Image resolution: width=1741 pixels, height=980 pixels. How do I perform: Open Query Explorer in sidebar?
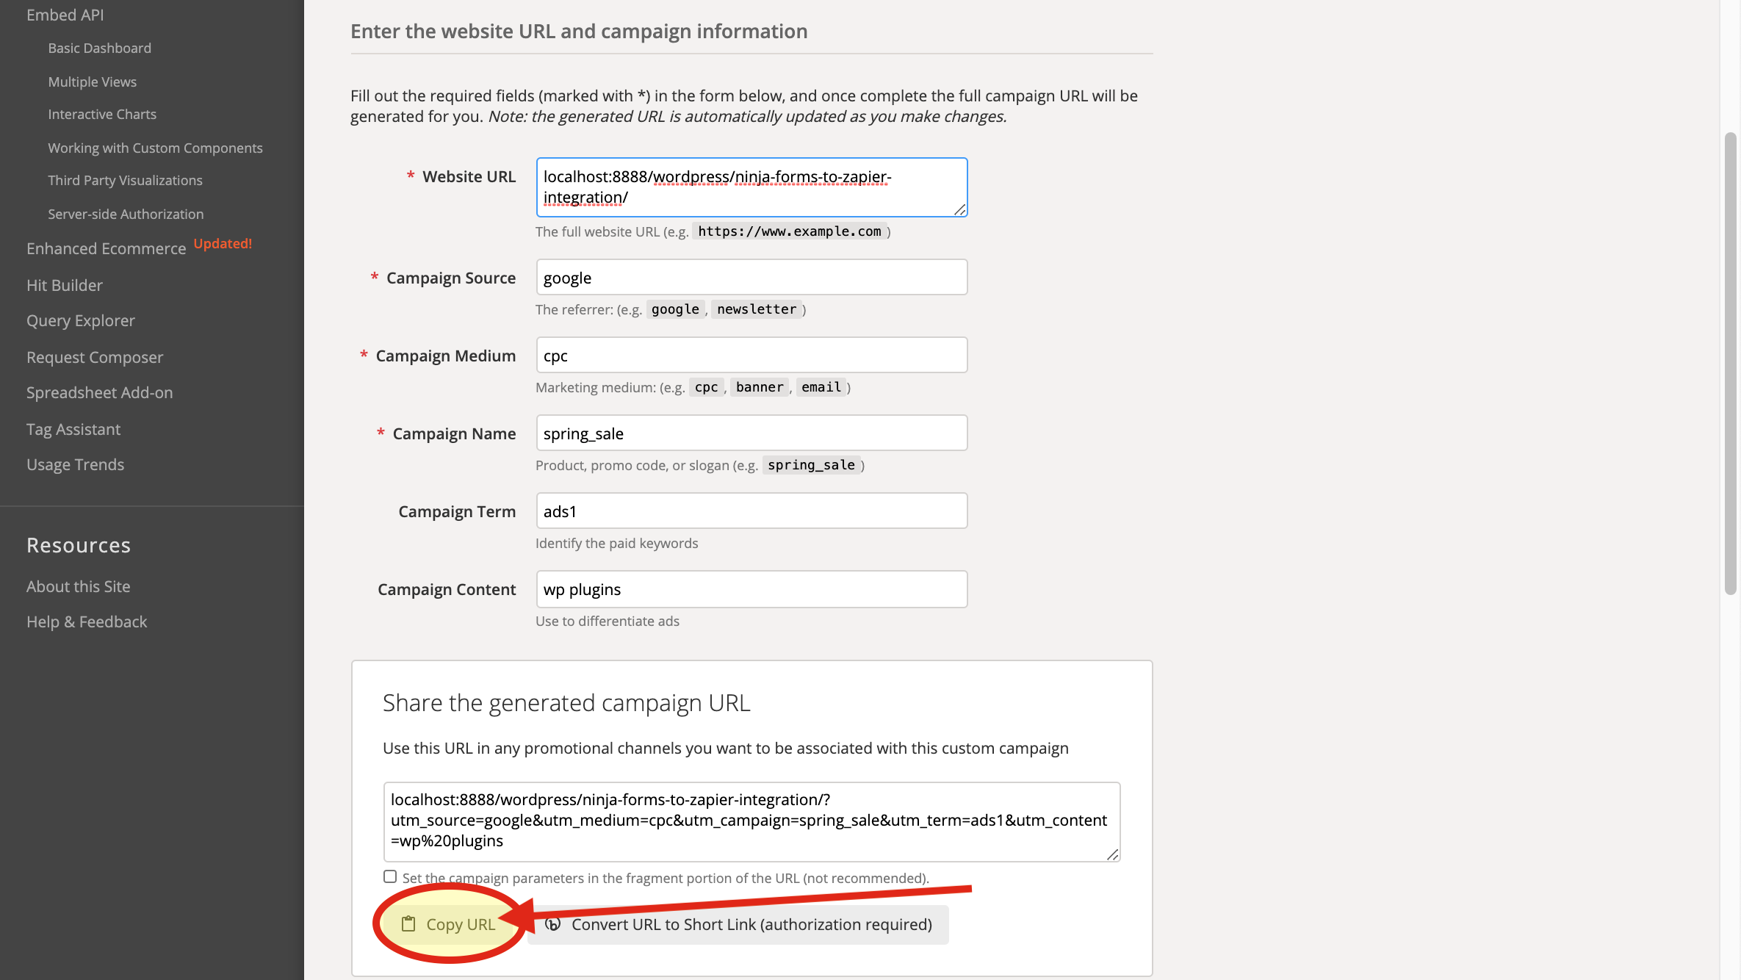coord(81,320)
